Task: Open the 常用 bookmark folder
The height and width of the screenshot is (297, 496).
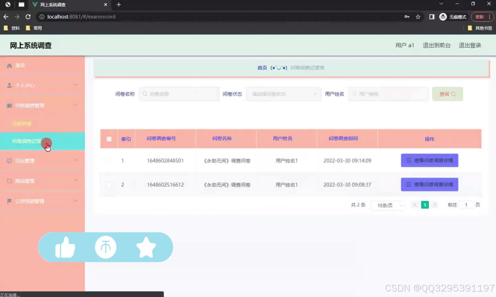Action: (x=34, y=28)
